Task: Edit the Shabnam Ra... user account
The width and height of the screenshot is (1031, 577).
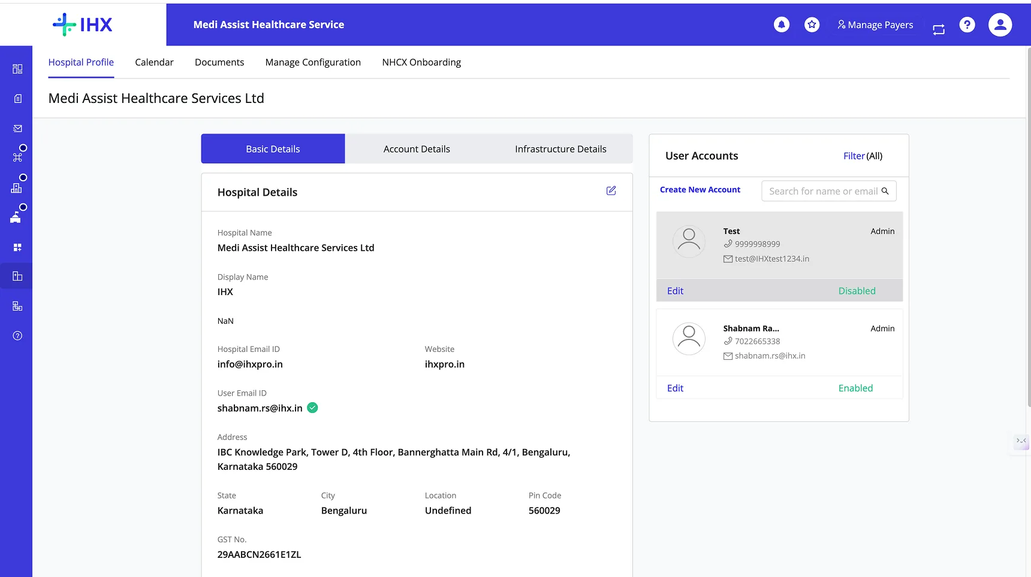Action: click(x=675, y=388)
